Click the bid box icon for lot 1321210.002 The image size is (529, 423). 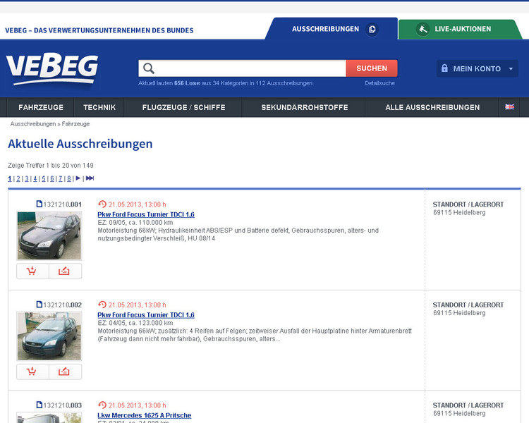65,372
